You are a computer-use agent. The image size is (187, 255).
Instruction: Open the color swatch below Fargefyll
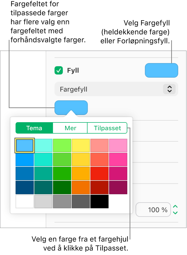pos(71,107)
